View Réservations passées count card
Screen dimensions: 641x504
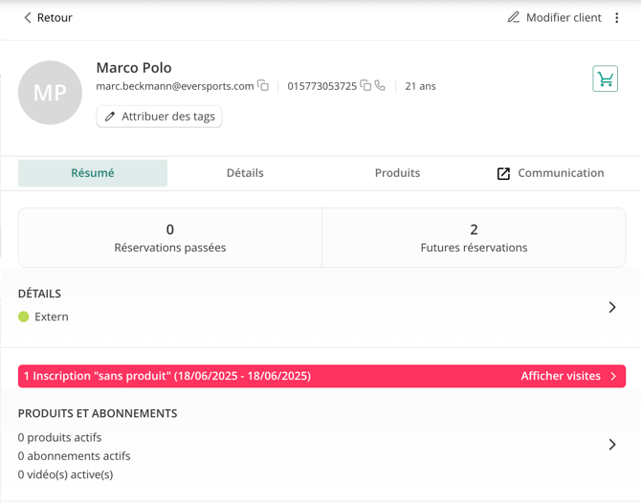(170, 237)
